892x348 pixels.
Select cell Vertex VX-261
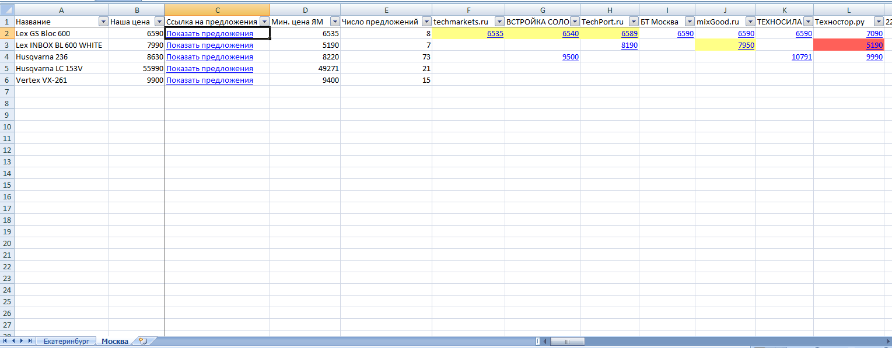(61, 80)
